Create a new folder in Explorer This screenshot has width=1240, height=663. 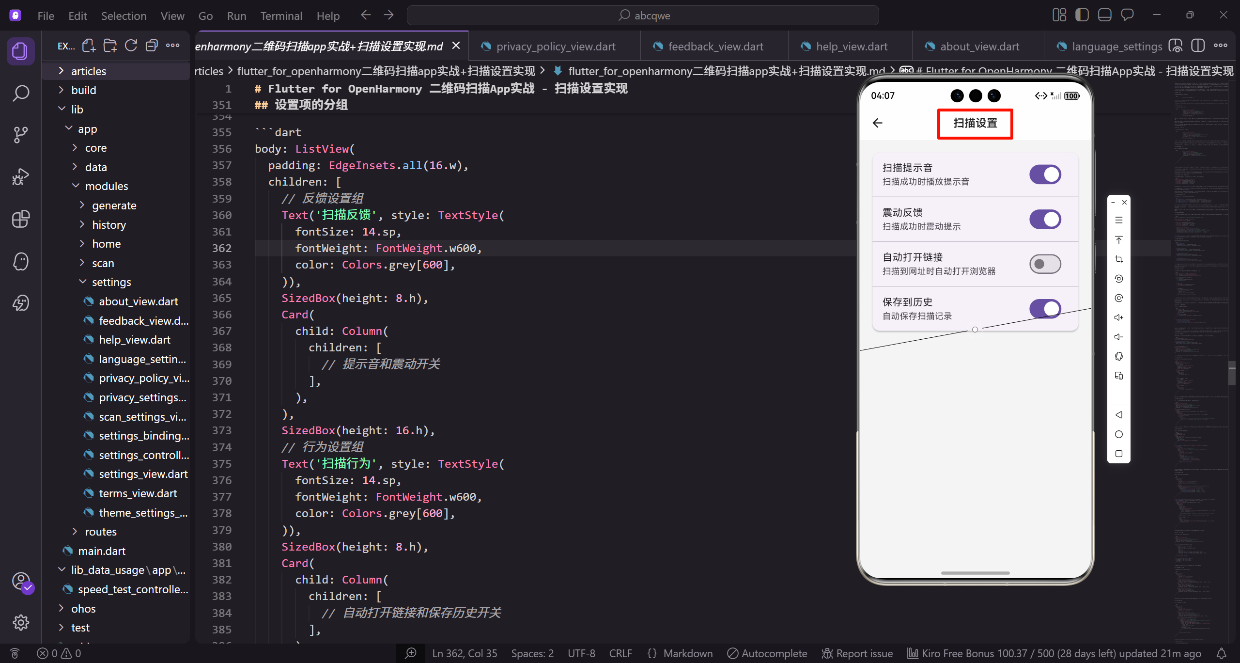[x=110, y=46]
